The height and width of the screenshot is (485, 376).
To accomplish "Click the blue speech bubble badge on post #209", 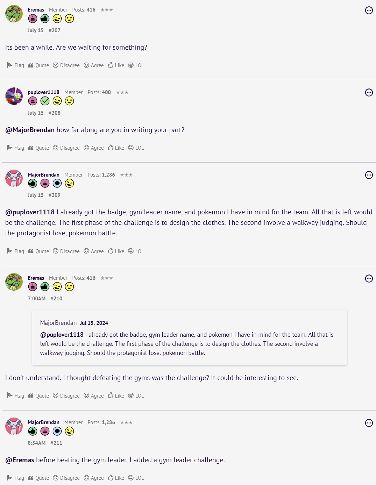I will 57,183.
